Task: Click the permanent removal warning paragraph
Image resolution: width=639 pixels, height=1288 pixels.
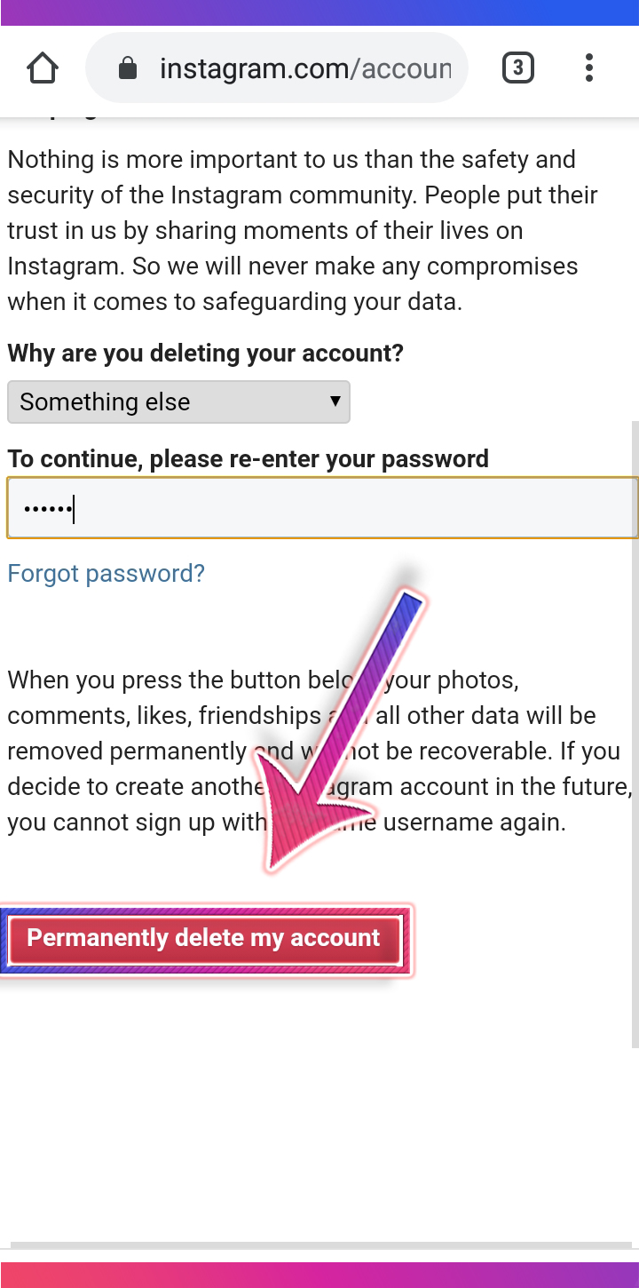Action: click(319, 751)
